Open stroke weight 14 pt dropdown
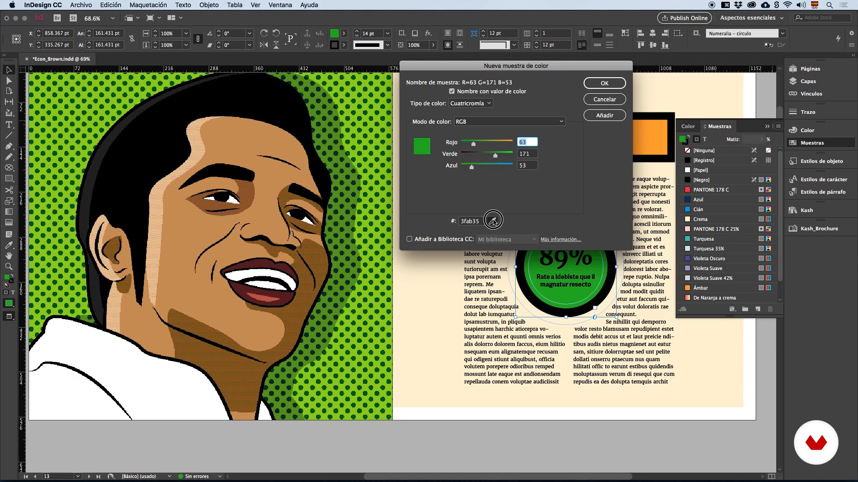This screenshot has height=482, width=858. pos(387,33)
